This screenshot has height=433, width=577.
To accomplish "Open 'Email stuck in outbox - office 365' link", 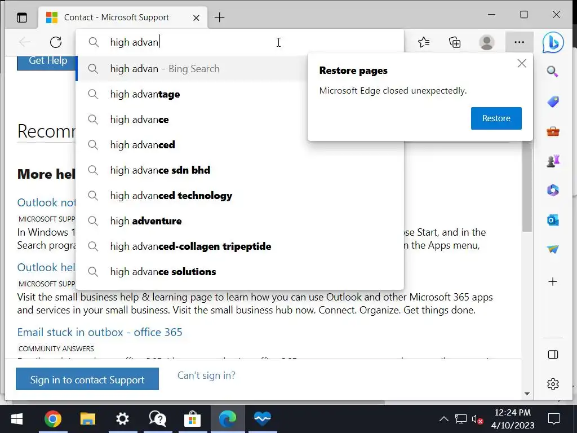I will (x=100, y=332).
